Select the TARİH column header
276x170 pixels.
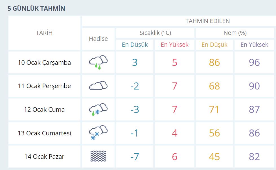[x=44, y=33]
